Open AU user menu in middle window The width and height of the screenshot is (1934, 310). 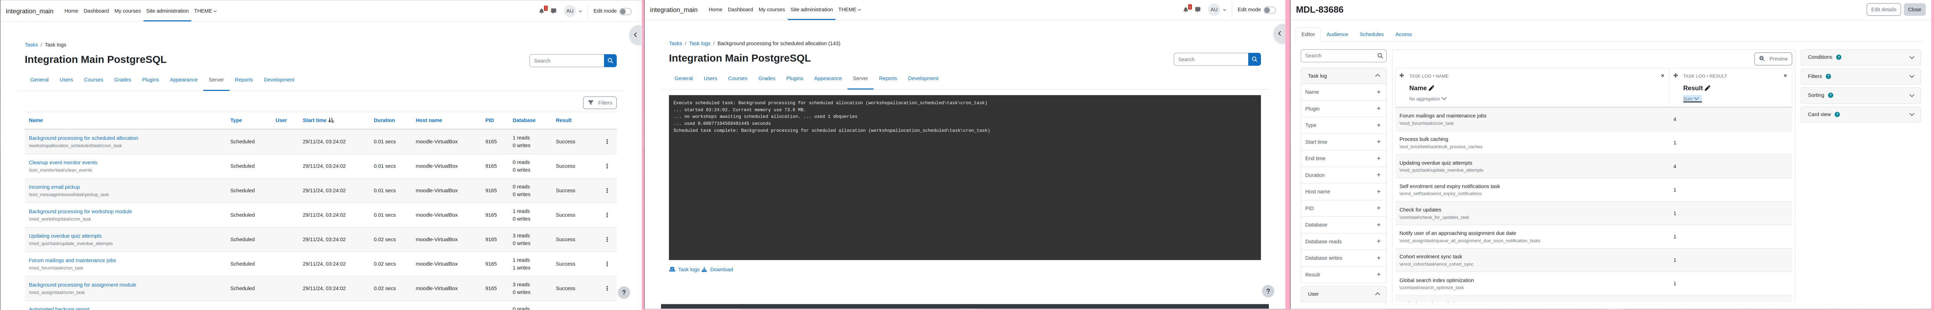click(x=1218, y=10)
